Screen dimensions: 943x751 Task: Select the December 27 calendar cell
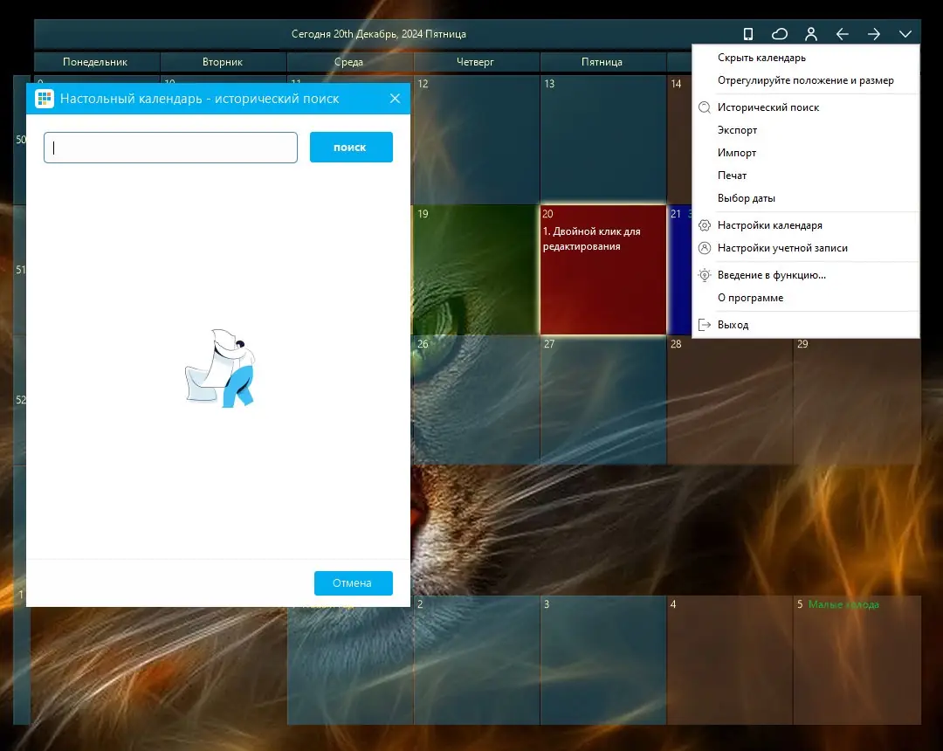pos(602,400)
